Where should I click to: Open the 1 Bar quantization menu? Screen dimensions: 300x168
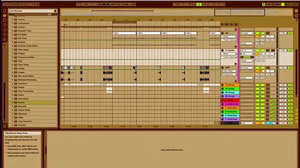(127, 4)
